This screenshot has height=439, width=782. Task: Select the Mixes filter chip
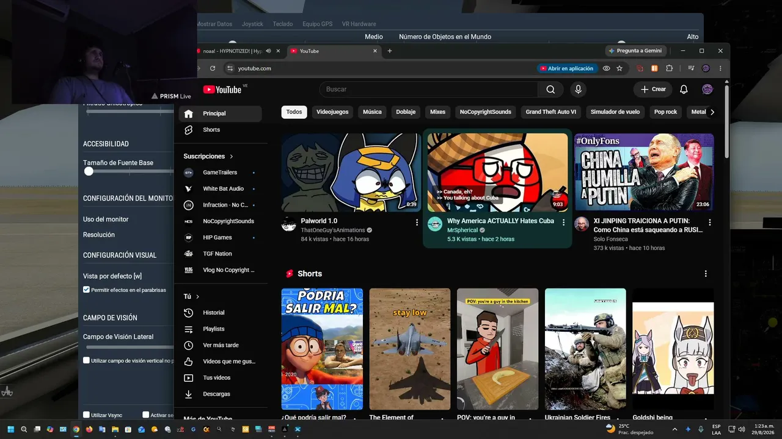pos(437,112)
